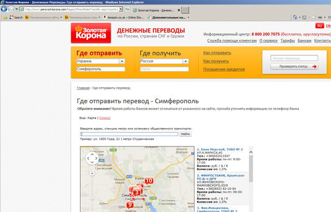Click the Read mail envelope icon
The image size is (331, 212).
[314, 17]
